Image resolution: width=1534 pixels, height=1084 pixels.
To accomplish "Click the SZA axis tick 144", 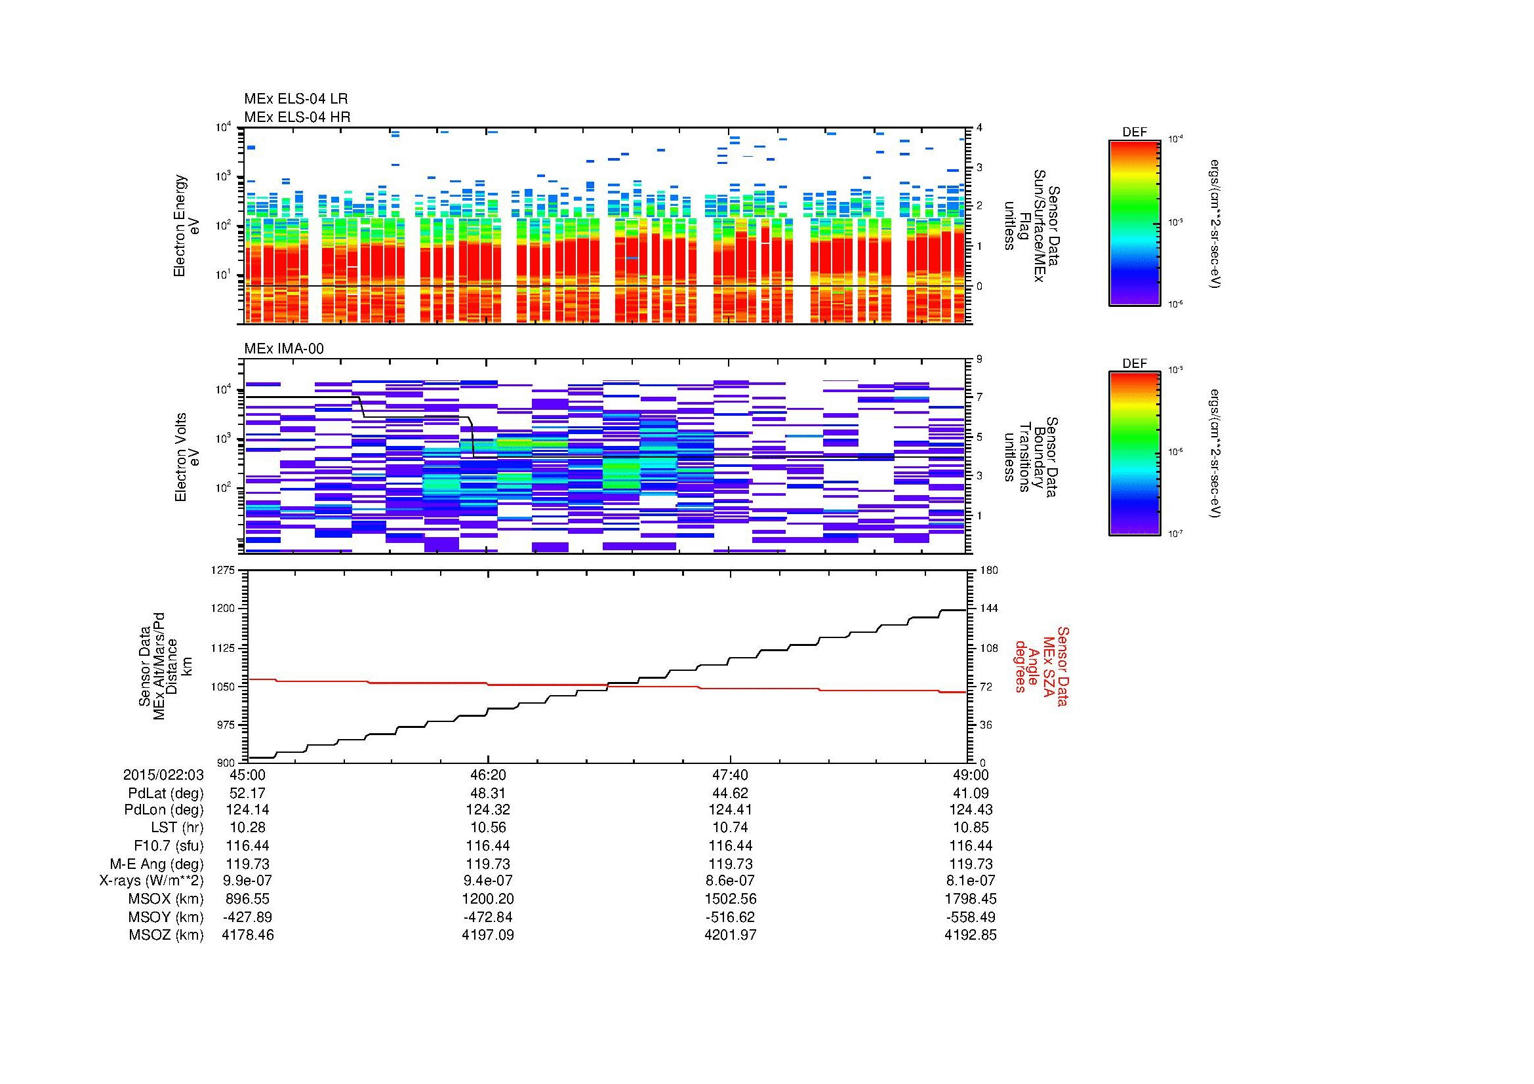I will tap(989, 609).
